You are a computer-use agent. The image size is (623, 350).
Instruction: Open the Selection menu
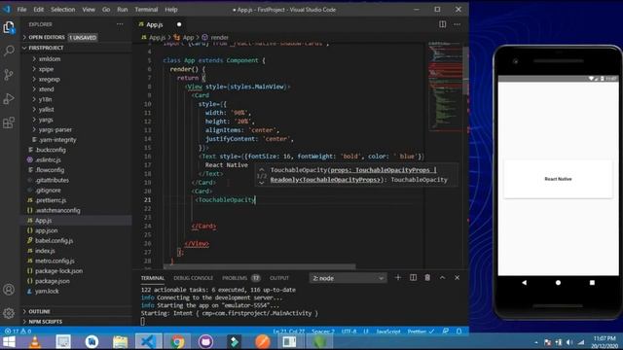pos(62,9)
